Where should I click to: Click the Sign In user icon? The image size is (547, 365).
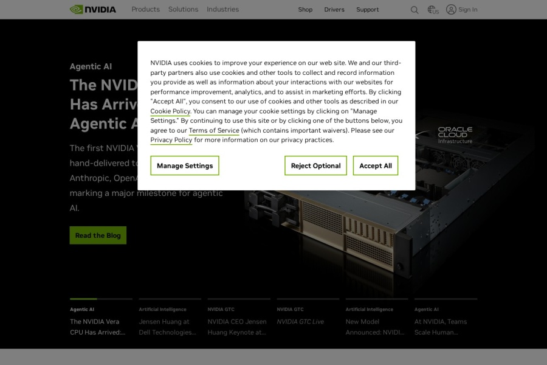click(451, 10)
